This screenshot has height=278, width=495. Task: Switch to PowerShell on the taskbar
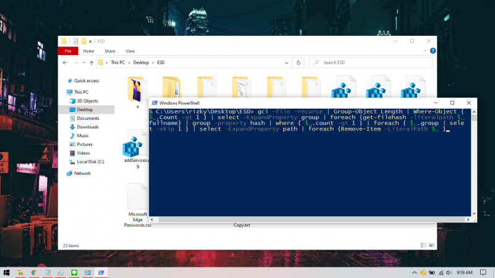coord(101,272)
